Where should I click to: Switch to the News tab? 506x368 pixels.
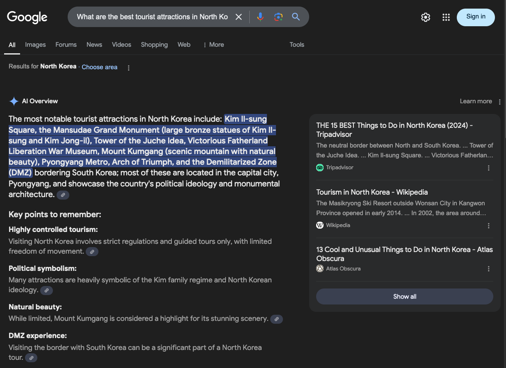(94, 45)
